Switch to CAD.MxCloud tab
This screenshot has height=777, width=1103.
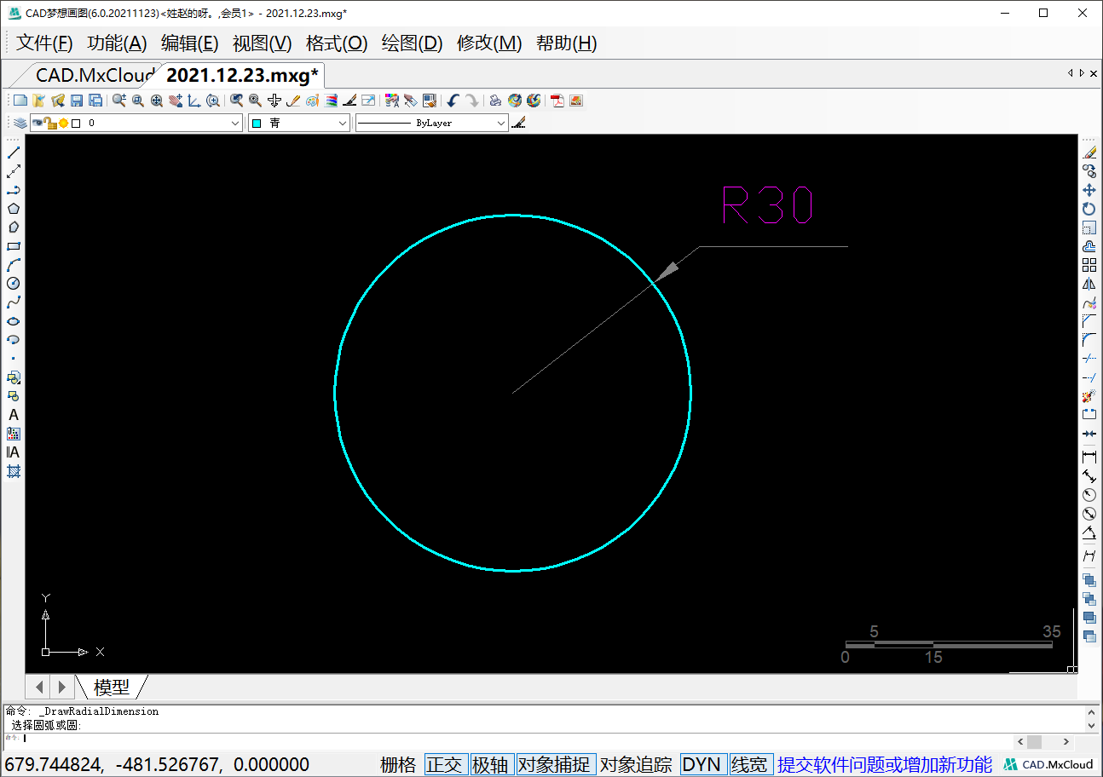pyautogui.click(x=95, y=75)
